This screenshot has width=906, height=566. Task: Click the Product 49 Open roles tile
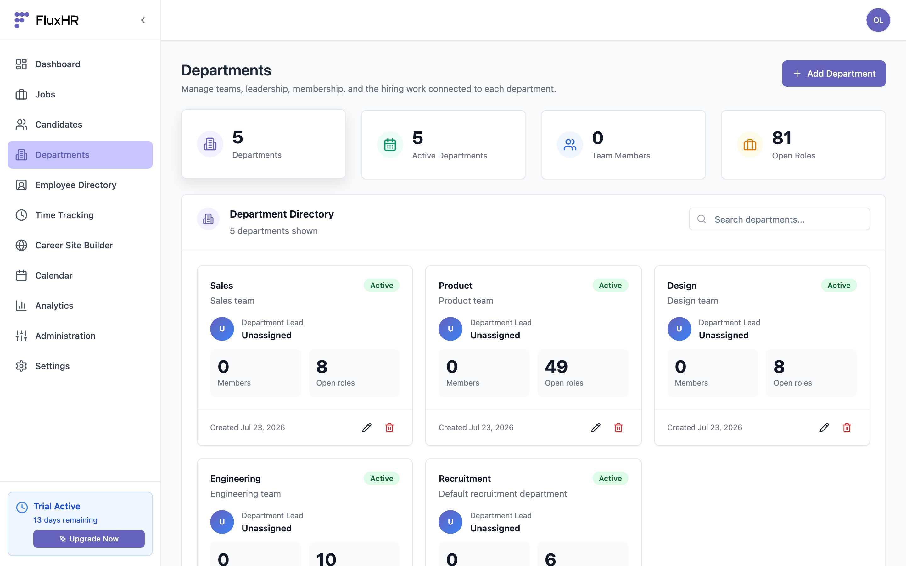coord(583,373)
